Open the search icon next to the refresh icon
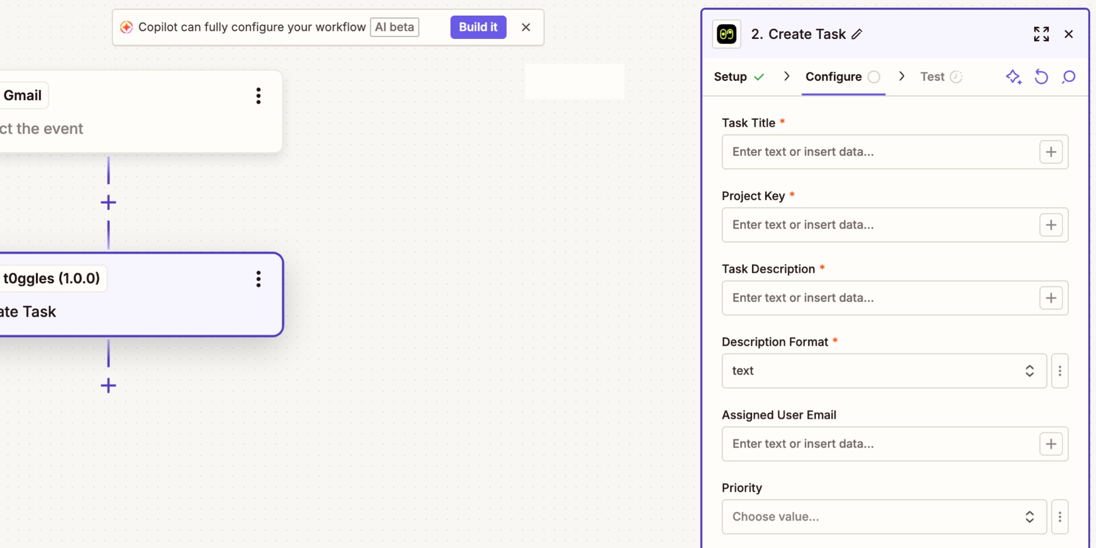Image resolution: width=1096 pixels, height=548 pixels. point(1069,77)
